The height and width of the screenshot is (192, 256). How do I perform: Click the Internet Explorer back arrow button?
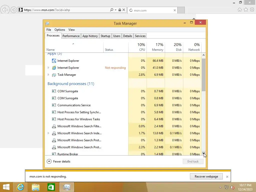[x=5, y=10]
